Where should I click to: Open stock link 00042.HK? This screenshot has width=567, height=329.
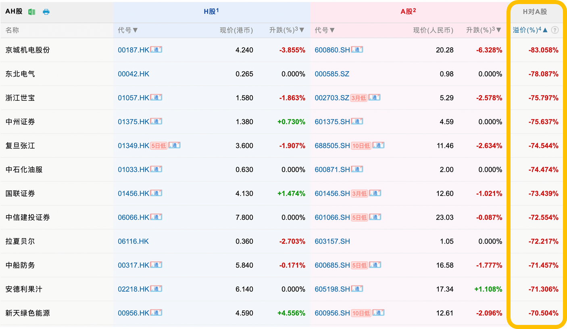click(133, 74)
